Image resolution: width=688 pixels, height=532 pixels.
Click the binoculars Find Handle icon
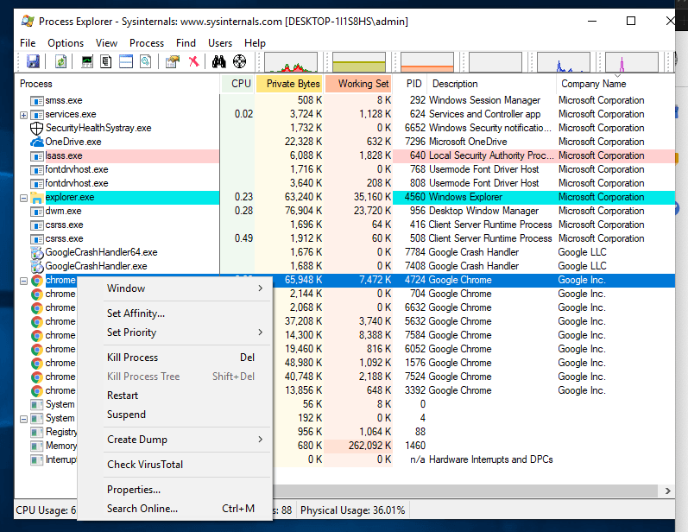click(x=218, y=61)
